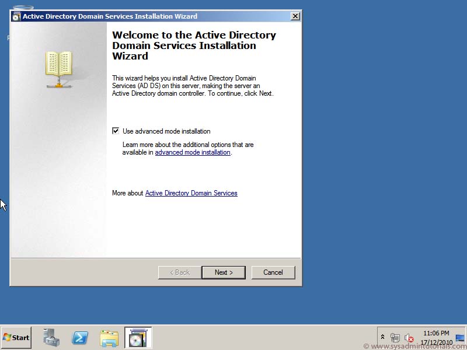Open Windows Explorer from the taskbar
Image resolution: width=467 pixels, height=350 pixels.
coord(110,337)
